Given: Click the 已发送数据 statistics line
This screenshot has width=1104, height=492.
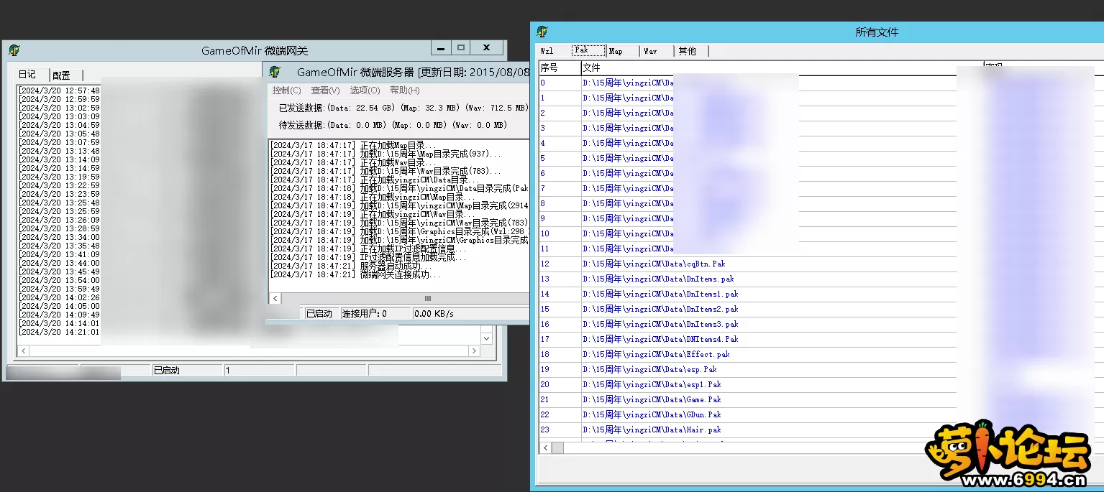Looking at the screenshot, I should point(403,108).
